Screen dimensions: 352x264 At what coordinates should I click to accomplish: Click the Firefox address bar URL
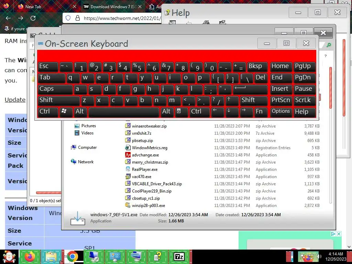coord(122,18)
